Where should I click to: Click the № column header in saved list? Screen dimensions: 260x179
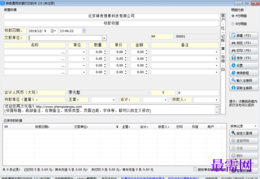coord(18,127)
